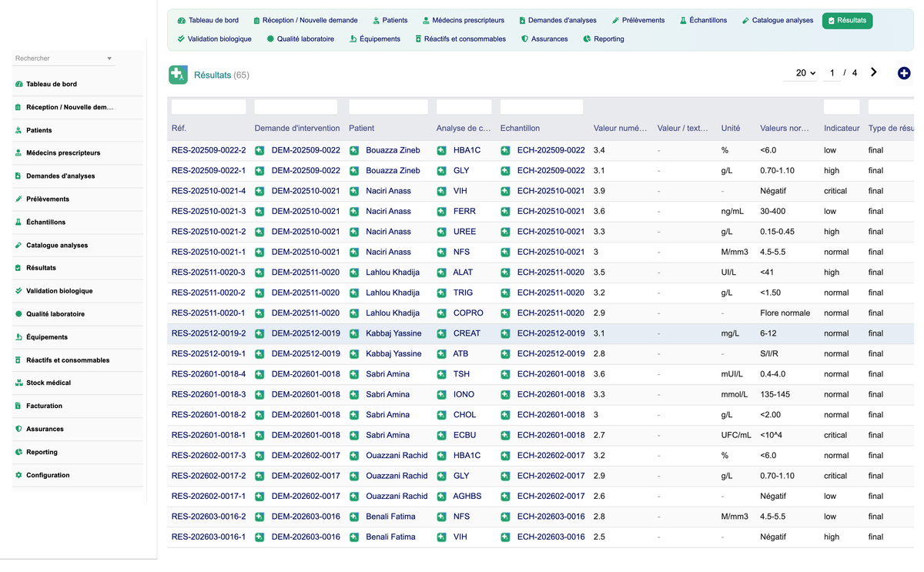Click patient icon beside Ouazzani Rachid in AGHBS row
Screen dimensions: 924x572
354,497
